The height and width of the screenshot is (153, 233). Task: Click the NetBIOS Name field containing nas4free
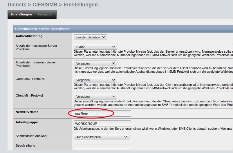pyautogui.click(x=102, y=113)
